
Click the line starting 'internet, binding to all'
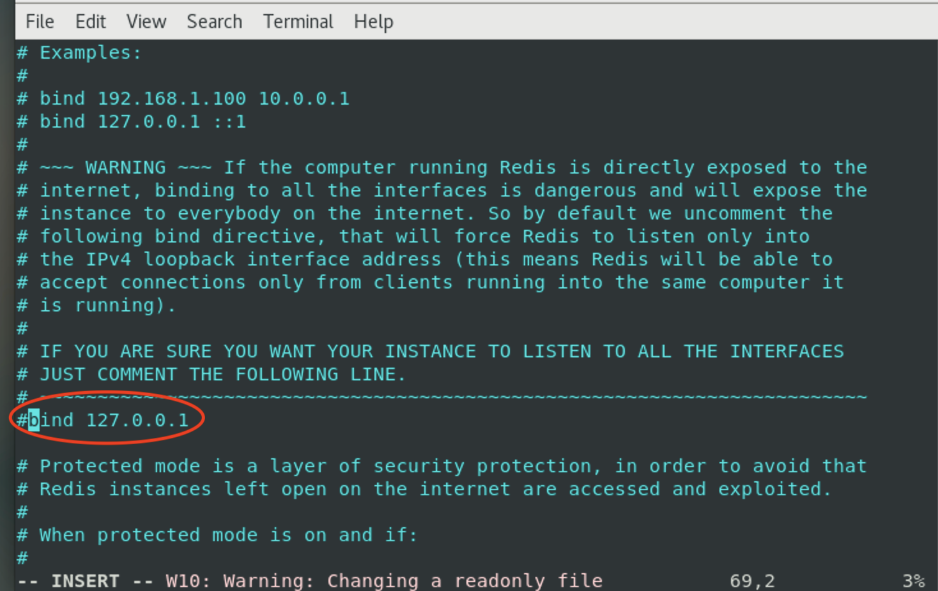(442, 190)
